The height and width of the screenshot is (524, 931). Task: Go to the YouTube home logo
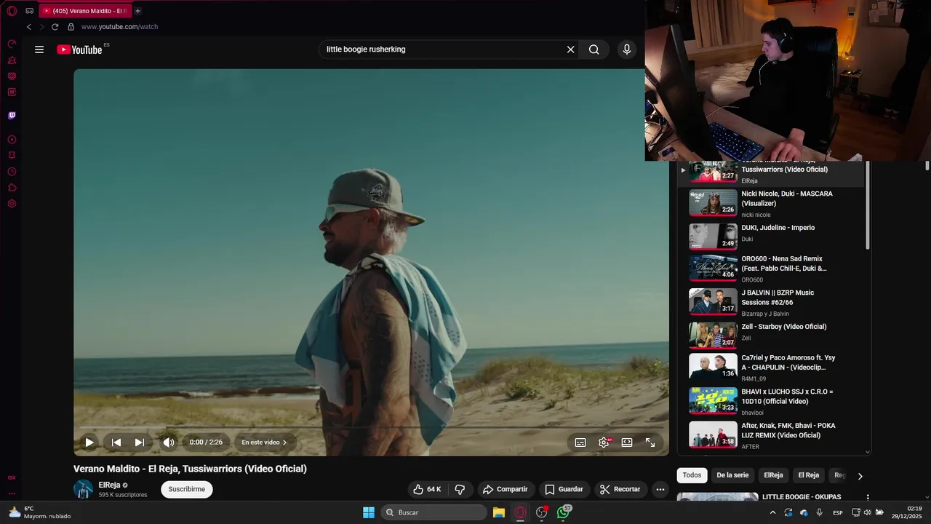79,49
